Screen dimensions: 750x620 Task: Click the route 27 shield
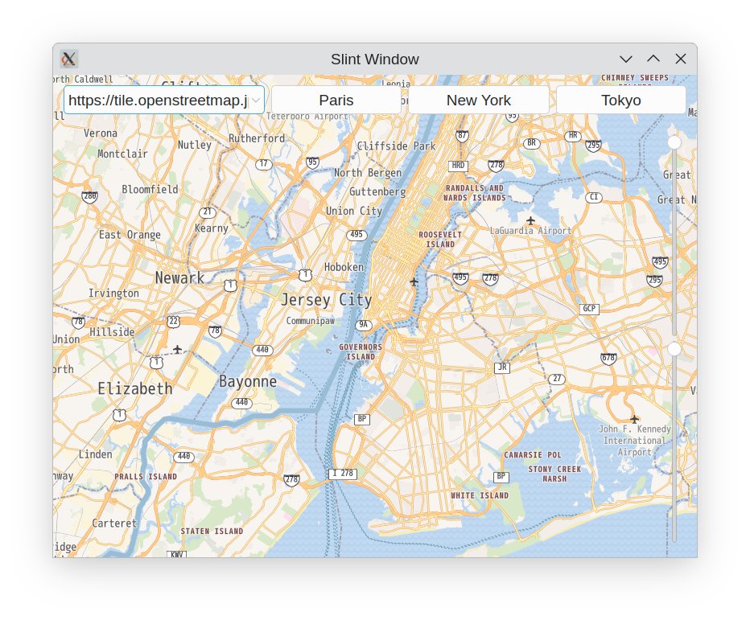[557, 379]
